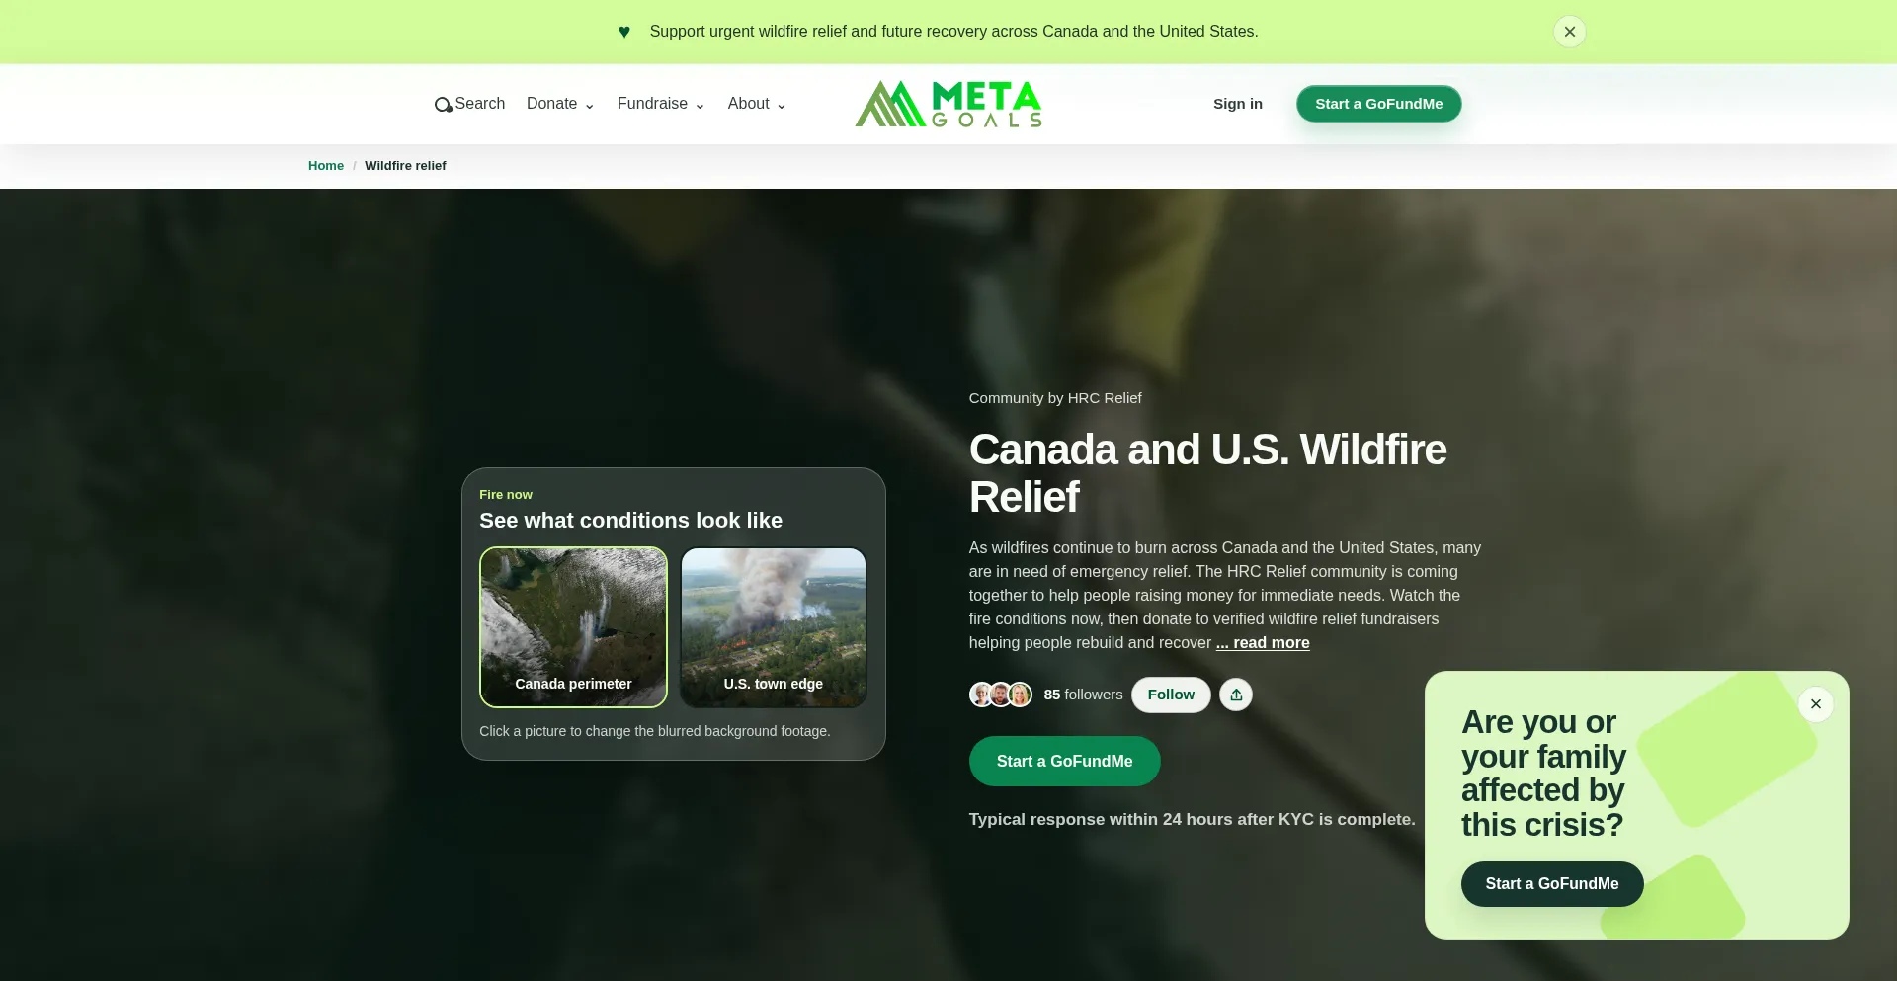Click the banner's wildfire relief support message
The width and height of the screenshot is (1897, 981).
coord(954,32)
